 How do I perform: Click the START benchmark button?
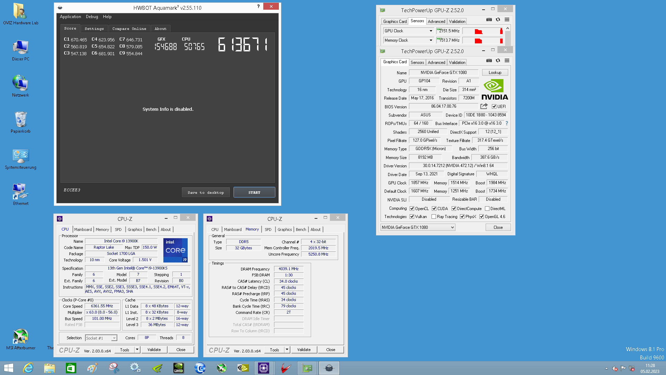pyautogui.click(x=254, y=192)
